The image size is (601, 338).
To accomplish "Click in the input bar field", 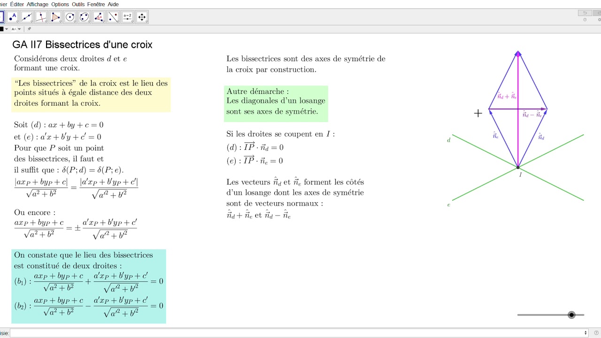I will pyautogui.click(x=299, y=333).
